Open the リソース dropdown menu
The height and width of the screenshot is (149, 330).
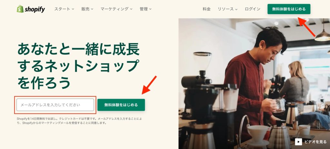pos(228,9)
